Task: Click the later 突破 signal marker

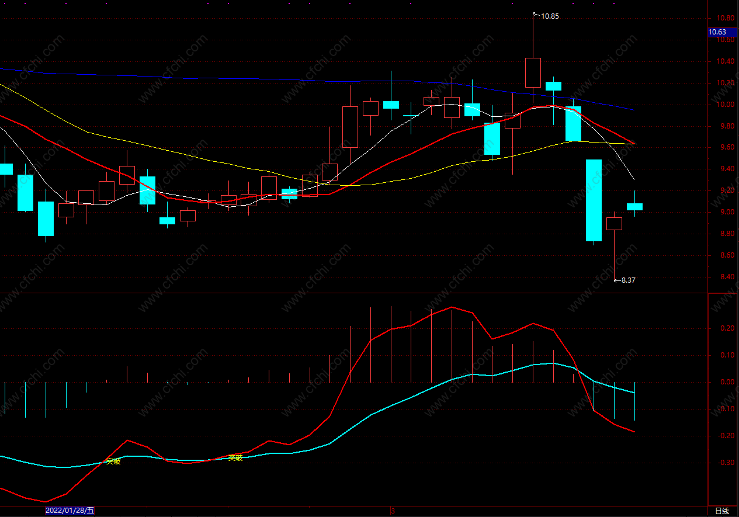Action: [235, 458]
